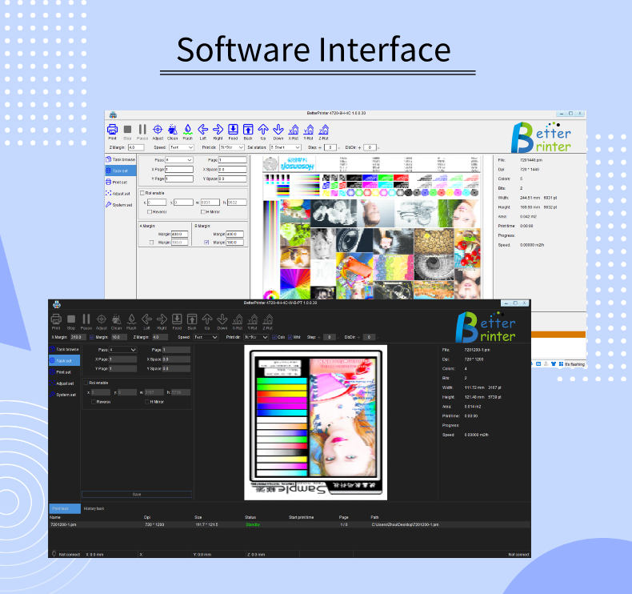This screenshot has height=594, width=632.
Task: Open the Speed dropdown in the light window
Action: [x=181, y=147]
